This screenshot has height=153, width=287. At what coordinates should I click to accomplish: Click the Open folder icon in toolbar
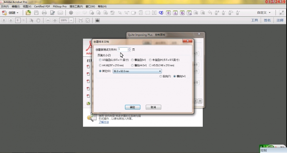[x=28, y=13]
